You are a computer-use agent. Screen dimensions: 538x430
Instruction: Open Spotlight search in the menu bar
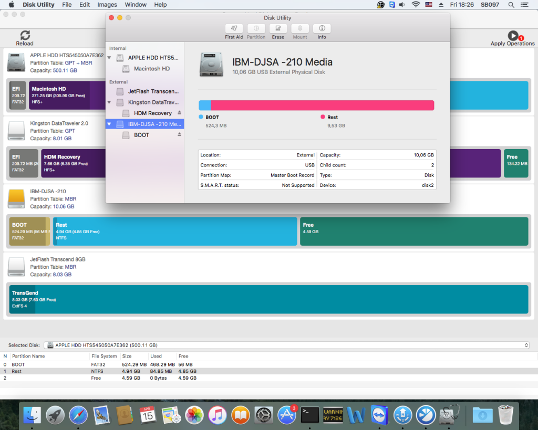(511, 5)
